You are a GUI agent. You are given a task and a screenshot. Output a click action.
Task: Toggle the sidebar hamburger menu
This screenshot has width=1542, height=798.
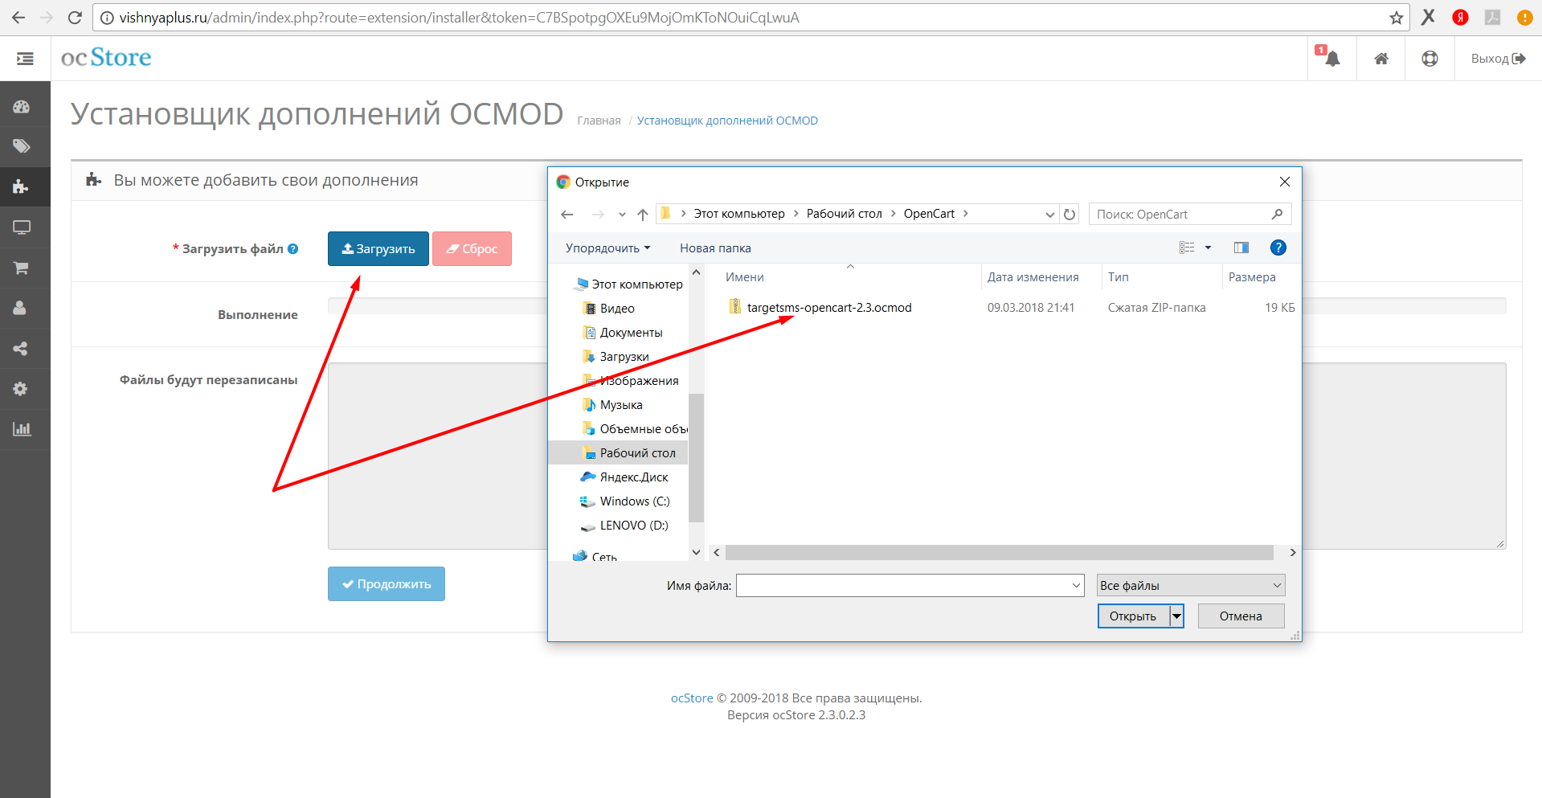click(x=25, y=59)
